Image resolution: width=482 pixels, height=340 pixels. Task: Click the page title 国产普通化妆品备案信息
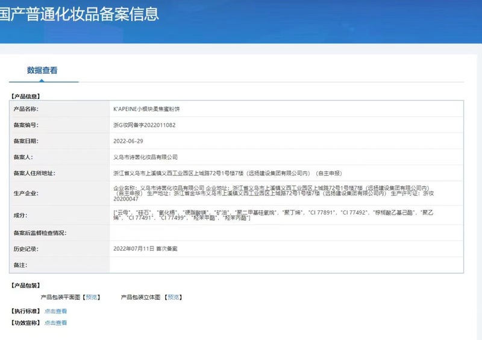click(79, 14)
